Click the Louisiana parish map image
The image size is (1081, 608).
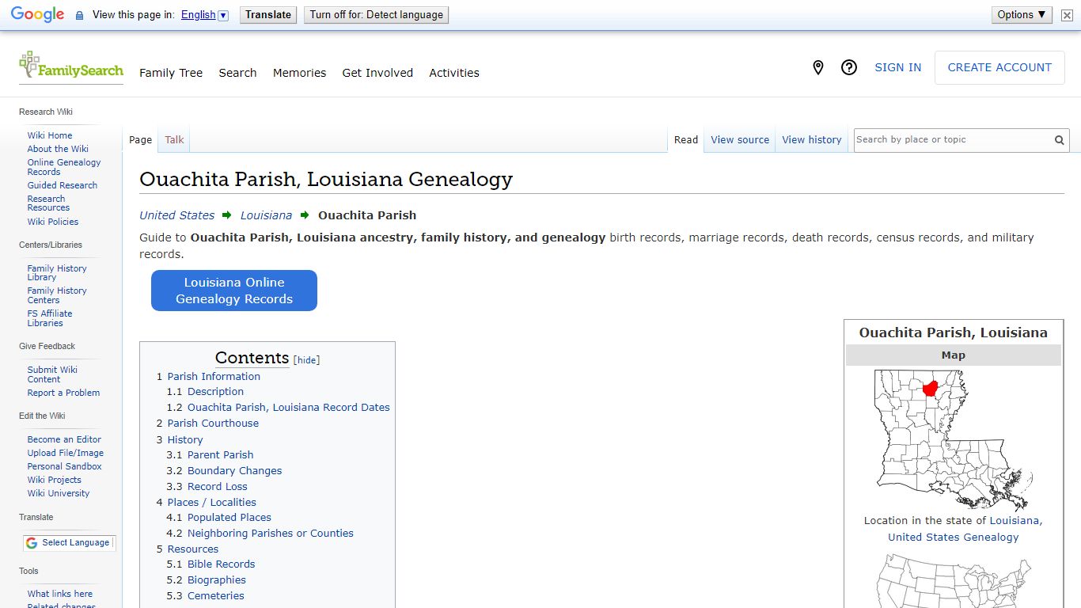(x=953, y=439)
